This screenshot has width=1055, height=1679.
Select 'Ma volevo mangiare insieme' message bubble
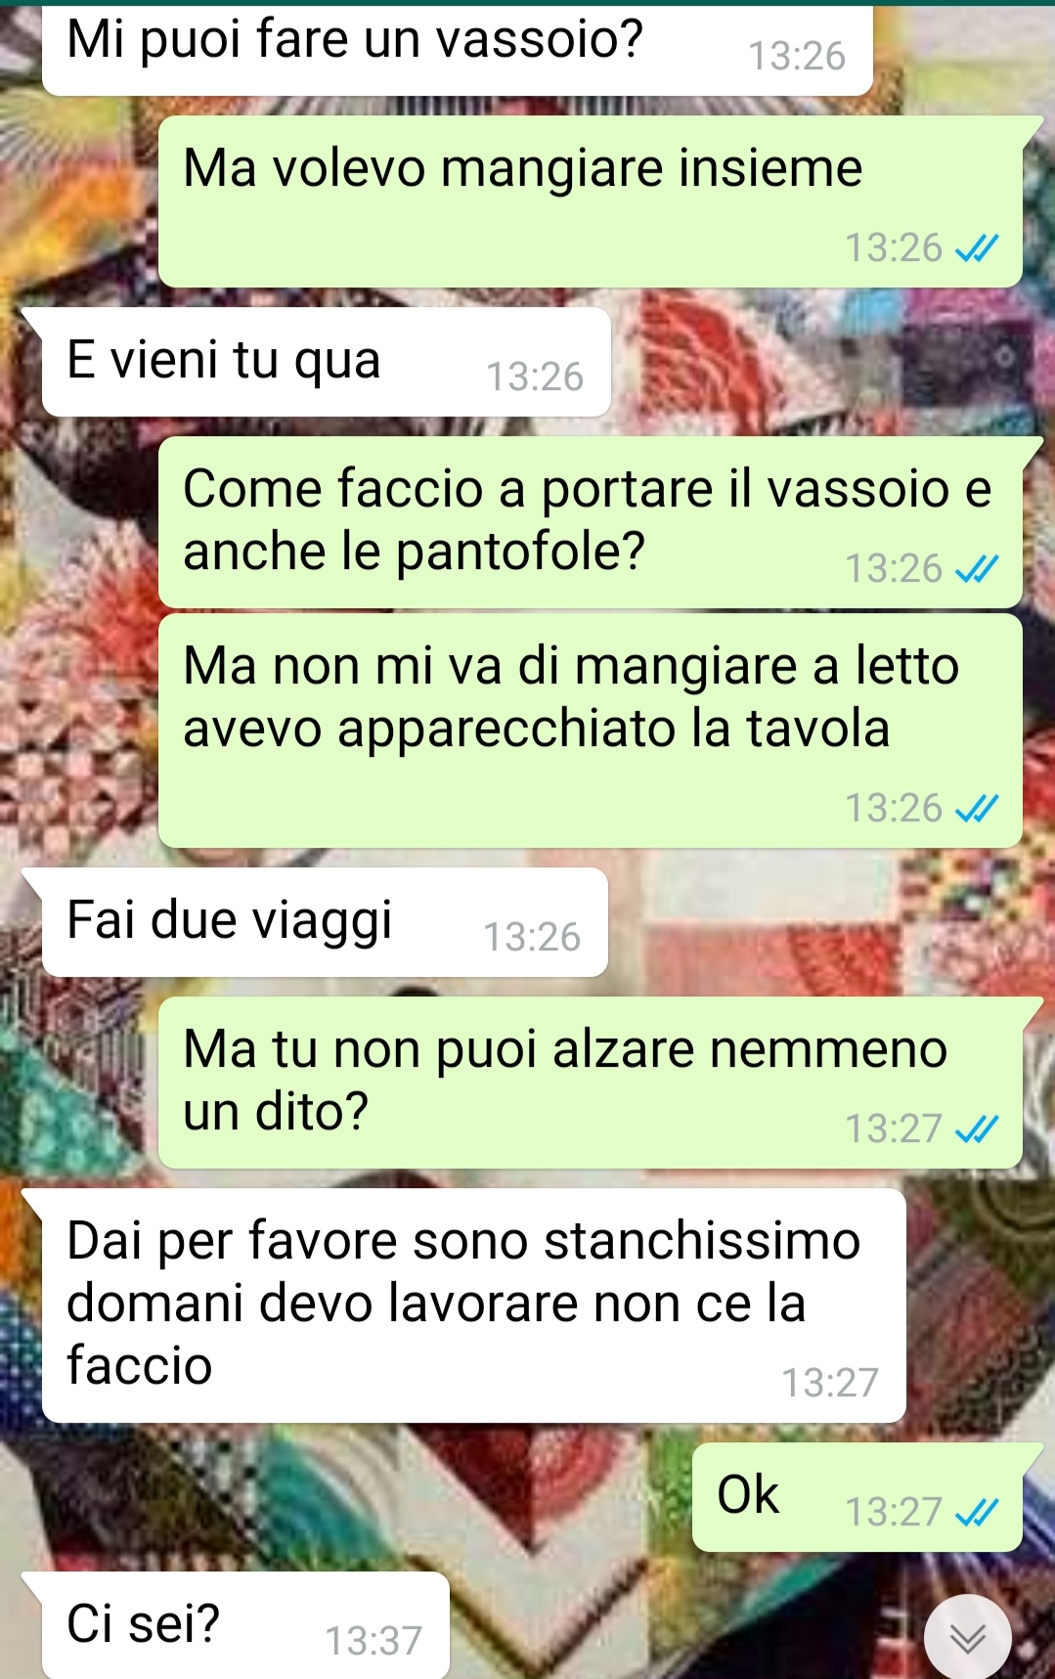pos(591,201)
